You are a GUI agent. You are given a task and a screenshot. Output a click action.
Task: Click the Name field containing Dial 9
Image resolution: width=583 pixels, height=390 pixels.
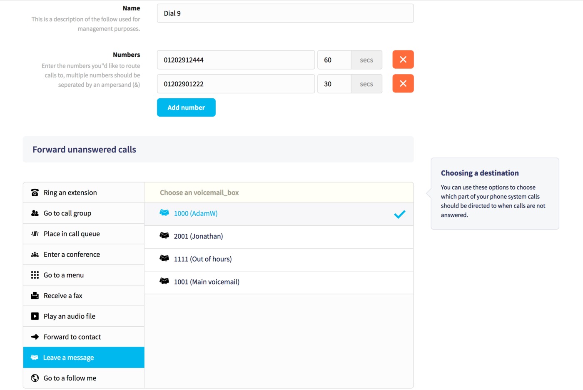point(285,13)
